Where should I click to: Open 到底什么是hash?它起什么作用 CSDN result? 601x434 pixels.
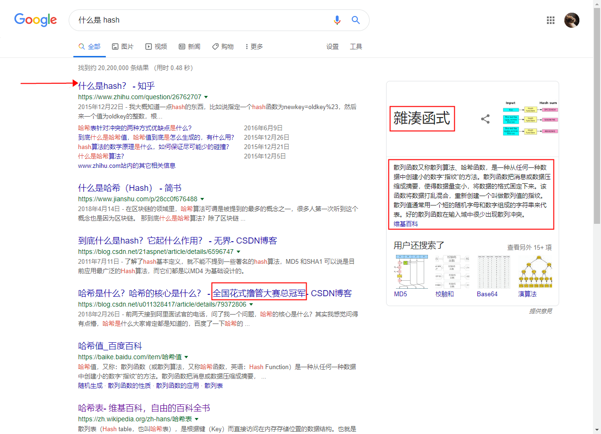click(x=178, y=240)
